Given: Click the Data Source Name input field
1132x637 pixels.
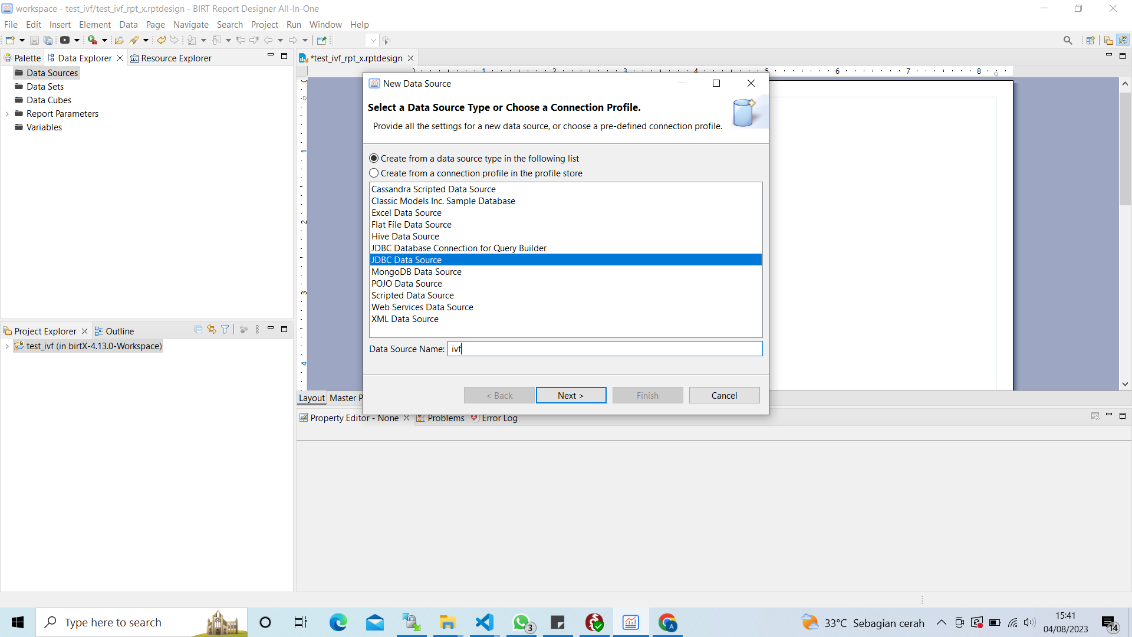Looking at the screenshot, I should pyautogui.click(x=605, y=349).
